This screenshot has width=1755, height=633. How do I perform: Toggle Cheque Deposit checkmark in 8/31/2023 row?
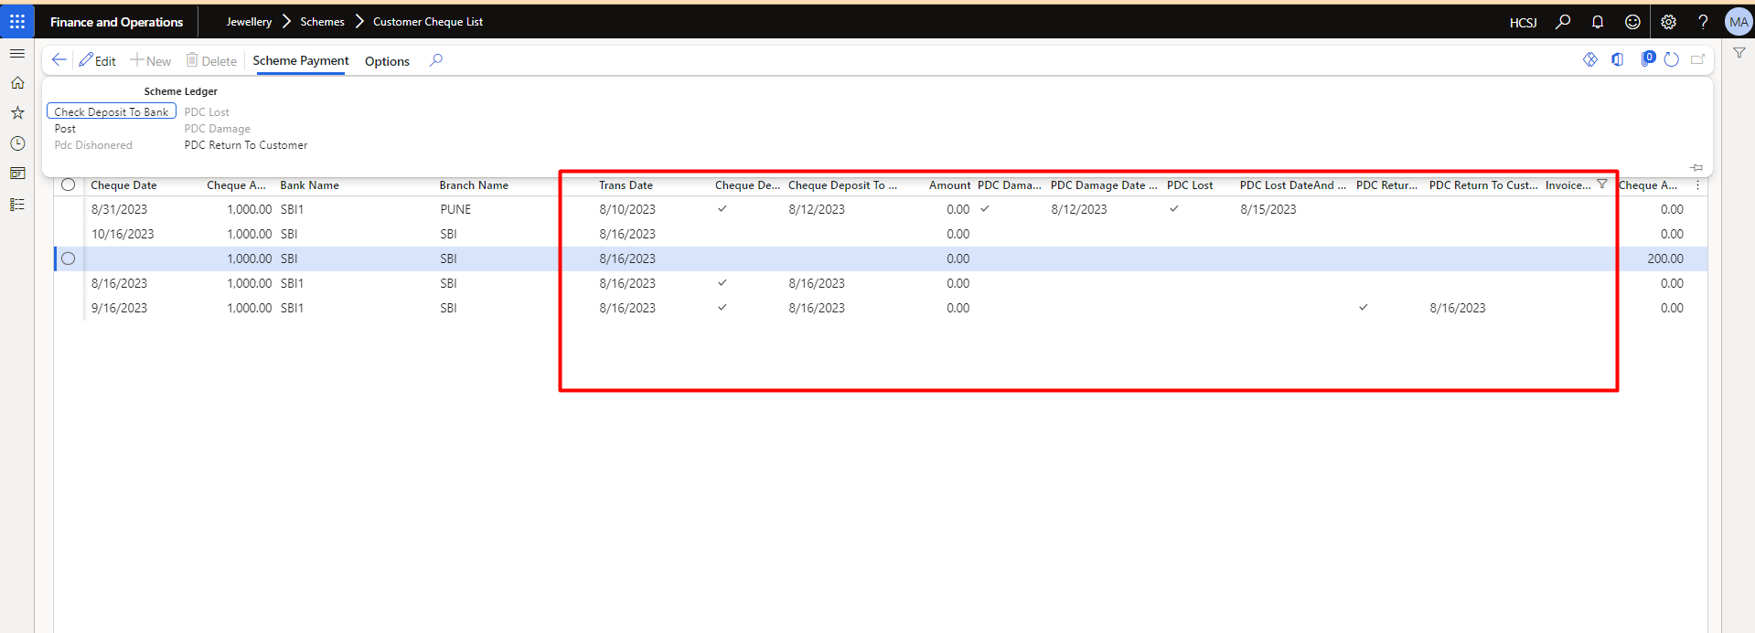coord(722,209)
